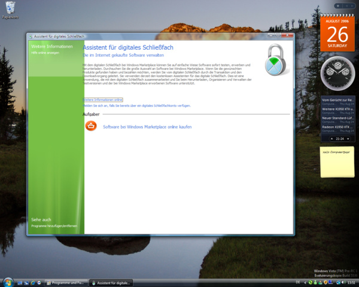Click the analog clock gadget
Image resolution: width=359 pixels, height=287 pixels.
337,73
